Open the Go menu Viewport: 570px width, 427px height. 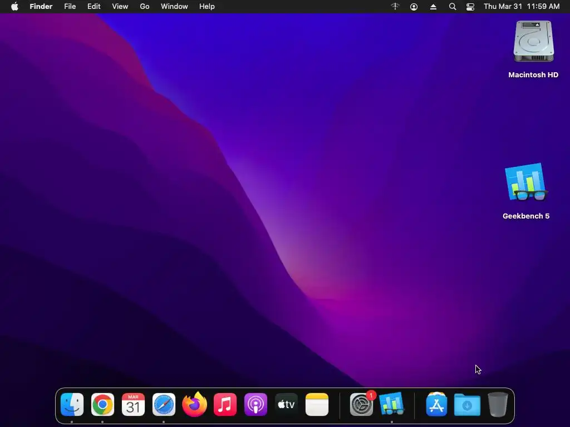pos(145,7)
